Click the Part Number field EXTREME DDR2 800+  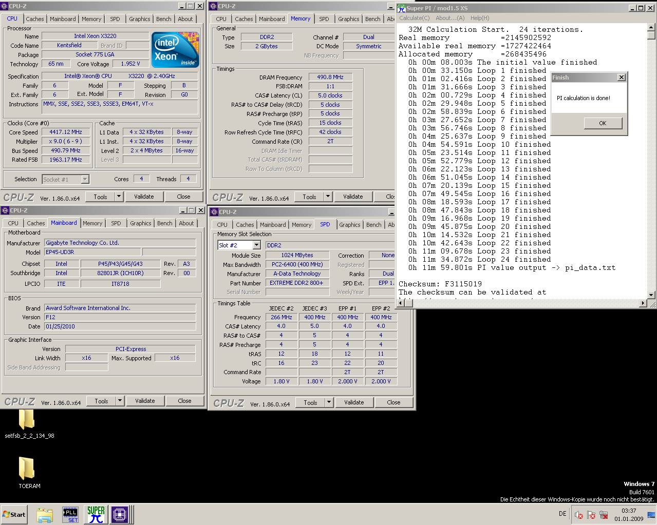pyautogui.click(x=296, y=283)
